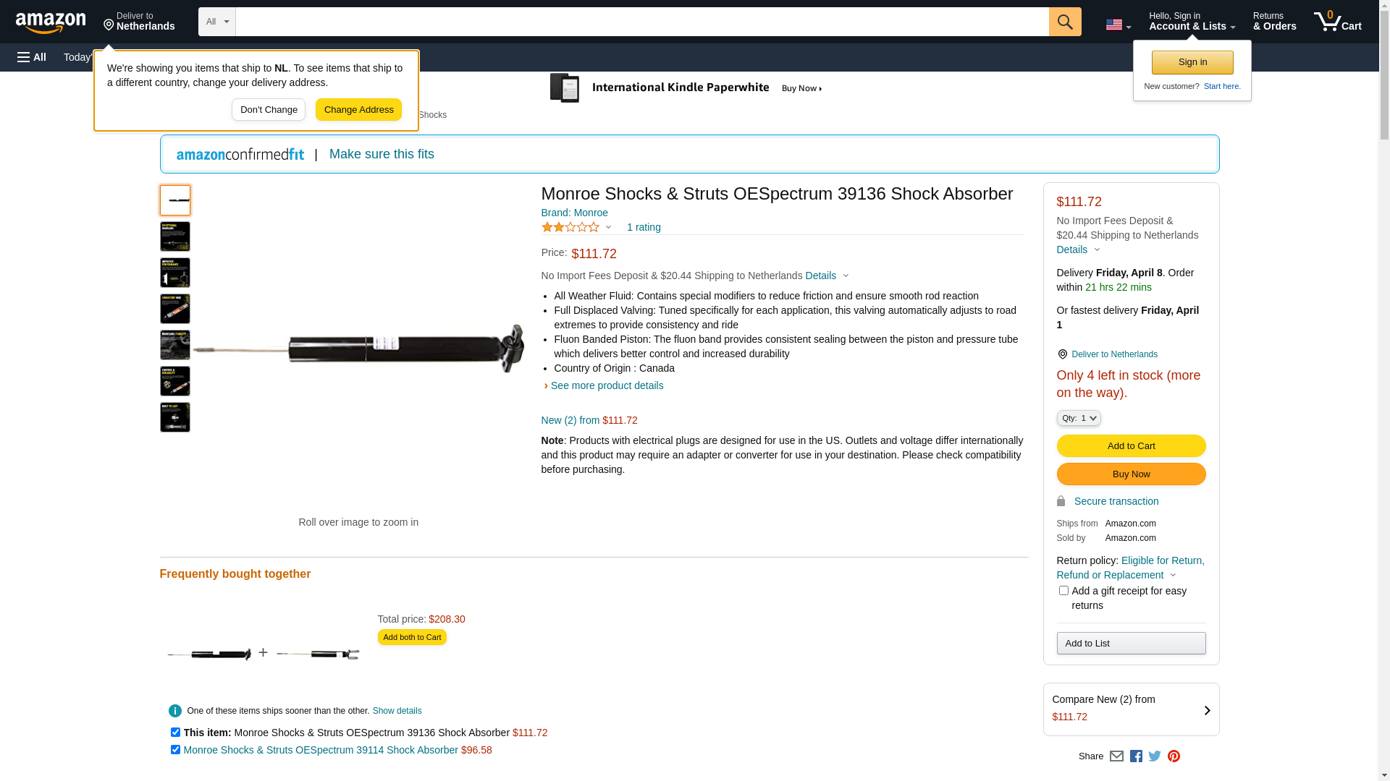Open the shopping cart

click(1337, 22)
